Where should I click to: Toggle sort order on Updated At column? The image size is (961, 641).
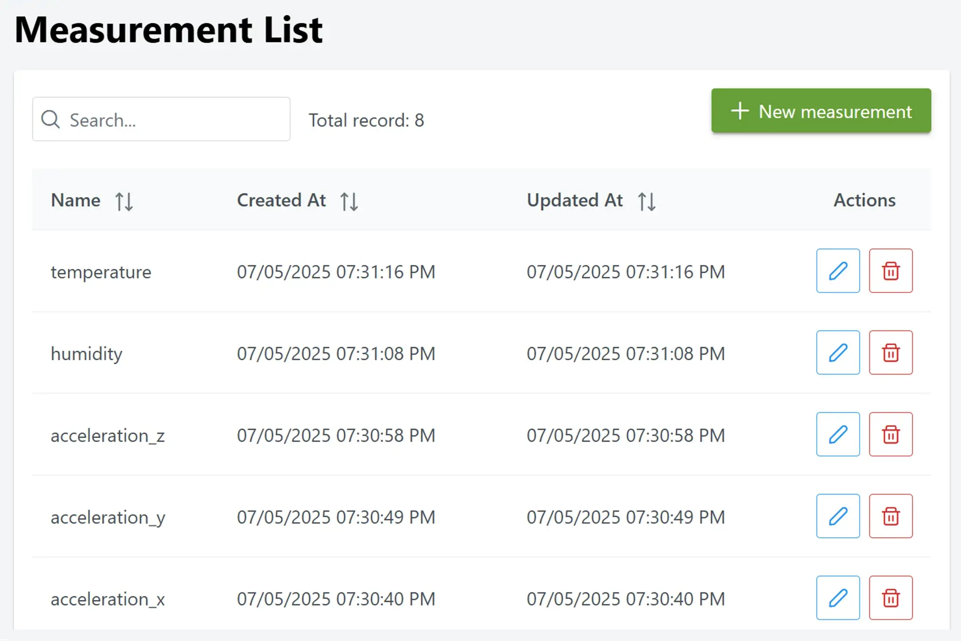point(647,201)
